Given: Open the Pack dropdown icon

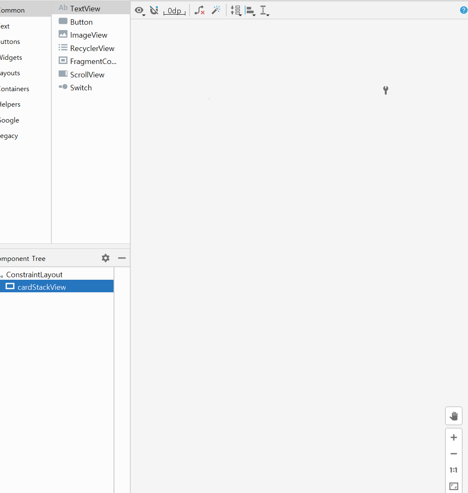Looking at the screenshot, I should 236,11.
